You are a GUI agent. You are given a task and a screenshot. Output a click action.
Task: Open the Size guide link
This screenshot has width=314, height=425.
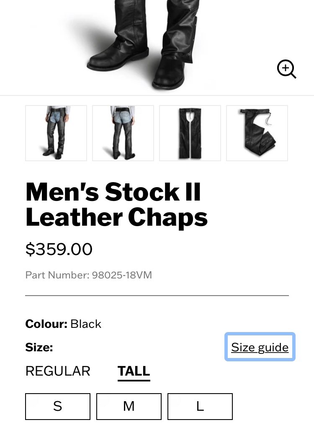point(260,347)
